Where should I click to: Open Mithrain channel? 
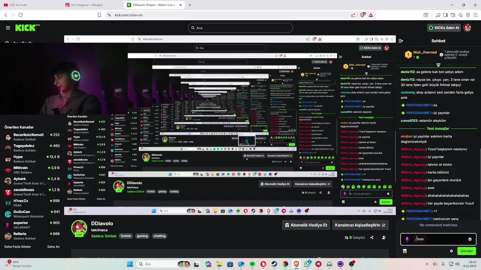pyautogui.click(x=32, y=170)
